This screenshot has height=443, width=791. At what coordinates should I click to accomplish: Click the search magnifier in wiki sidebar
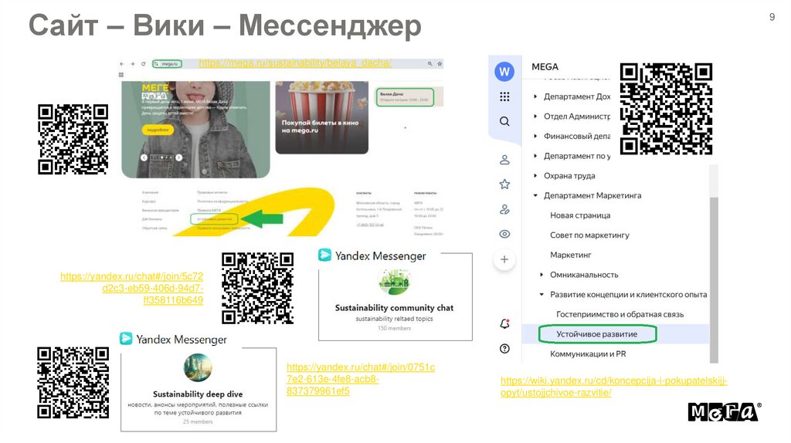tap(504, 121)
